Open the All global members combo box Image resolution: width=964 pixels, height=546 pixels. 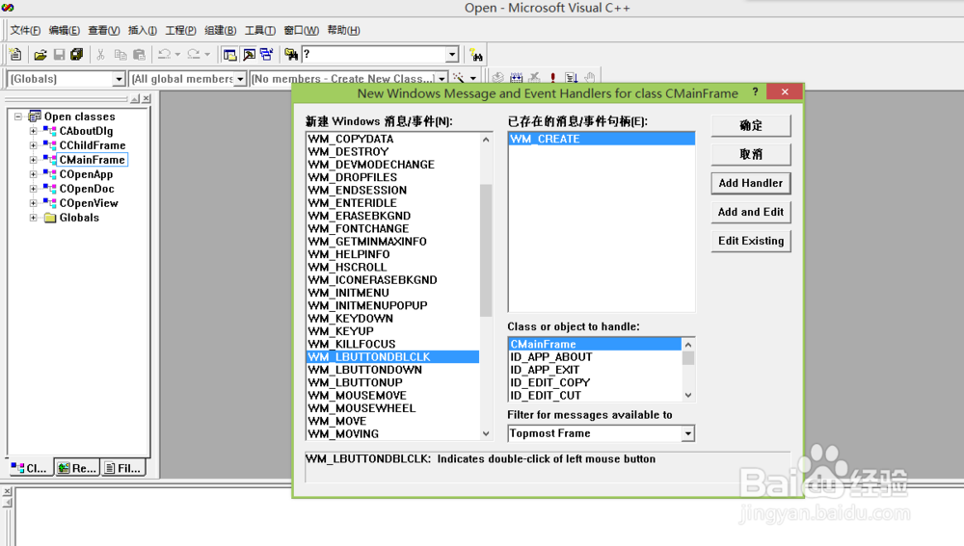pyautogui.click(x=240, y=79)
